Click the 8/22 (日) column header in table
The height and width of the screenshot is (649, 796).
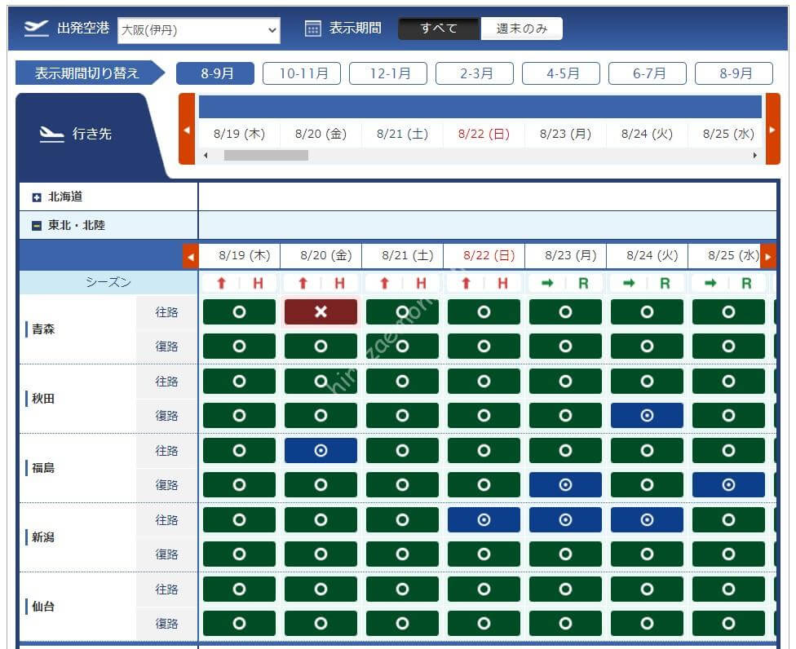[x=489, y=255]
